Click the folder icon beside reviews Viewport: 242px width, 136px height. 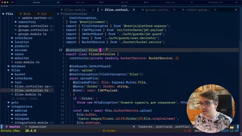click(x=12, y=50)
